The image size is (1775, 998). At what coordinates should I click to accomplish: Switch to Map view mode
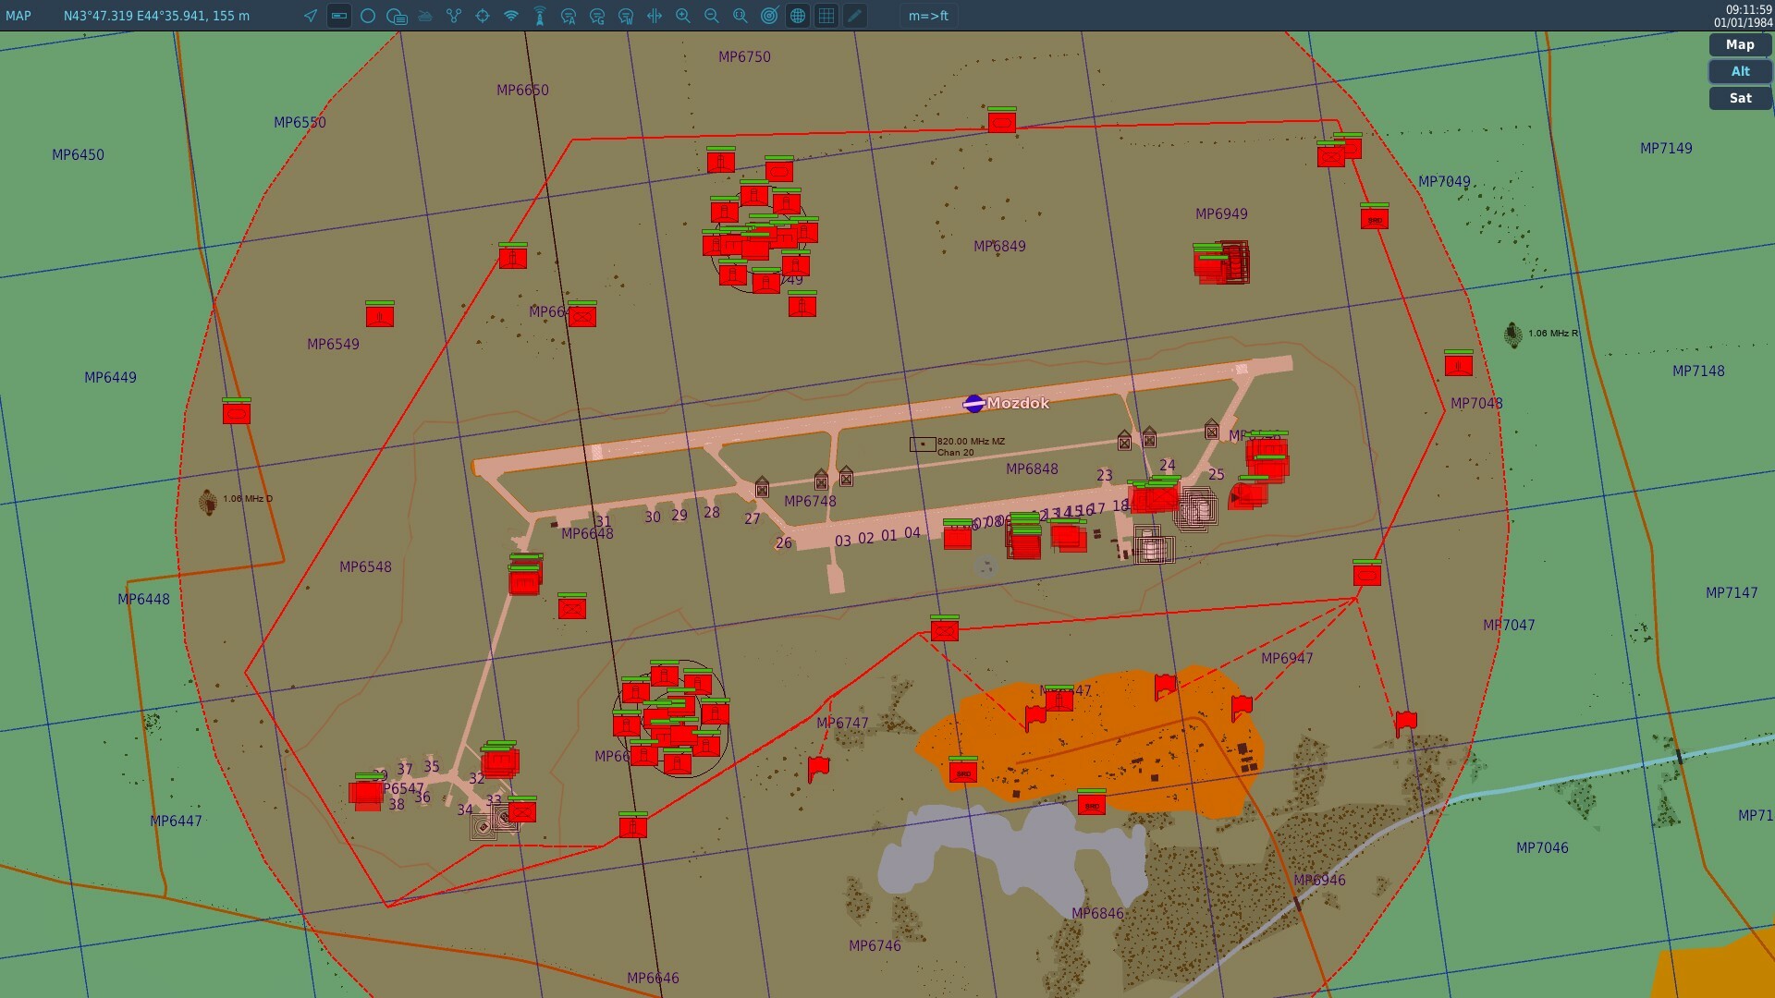[1740, 44]
